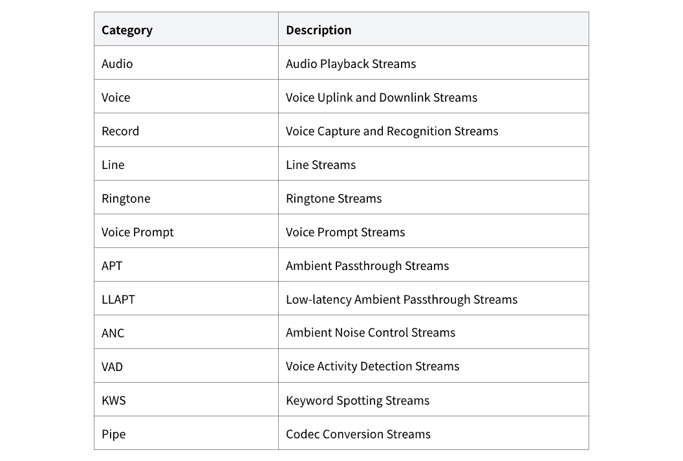
Task: Click the Record category cell
Action: (x=186, y=130)
